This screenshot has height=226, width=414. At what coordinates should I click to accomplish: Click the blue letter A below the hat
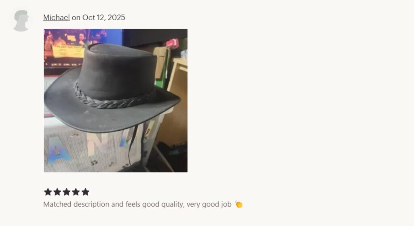(58, 150)
